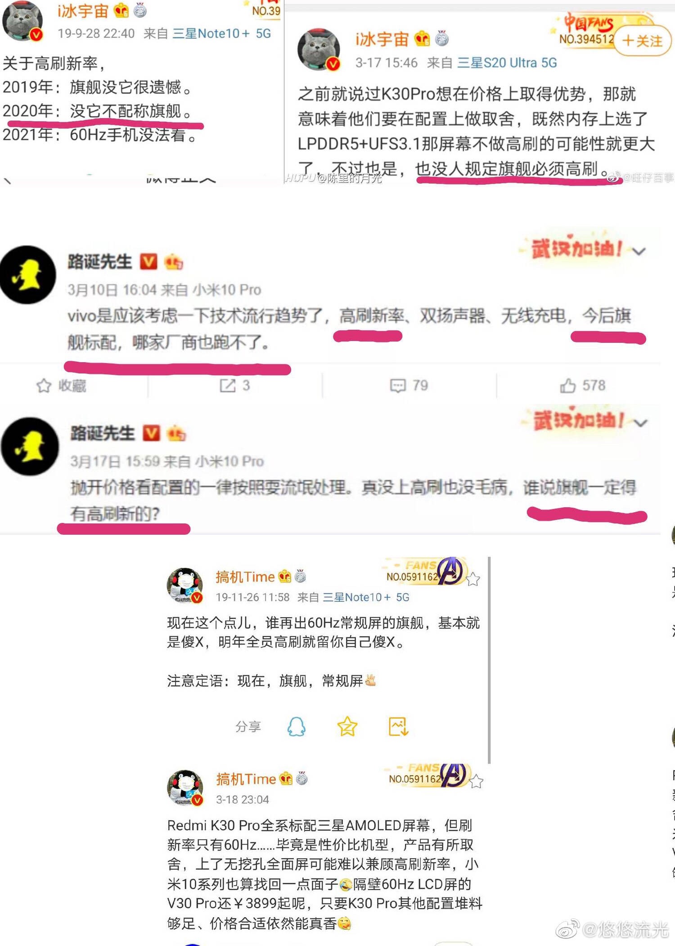Click the 搞机Time username on 3-18 post
675x946 pixels.
pos(246,779)
